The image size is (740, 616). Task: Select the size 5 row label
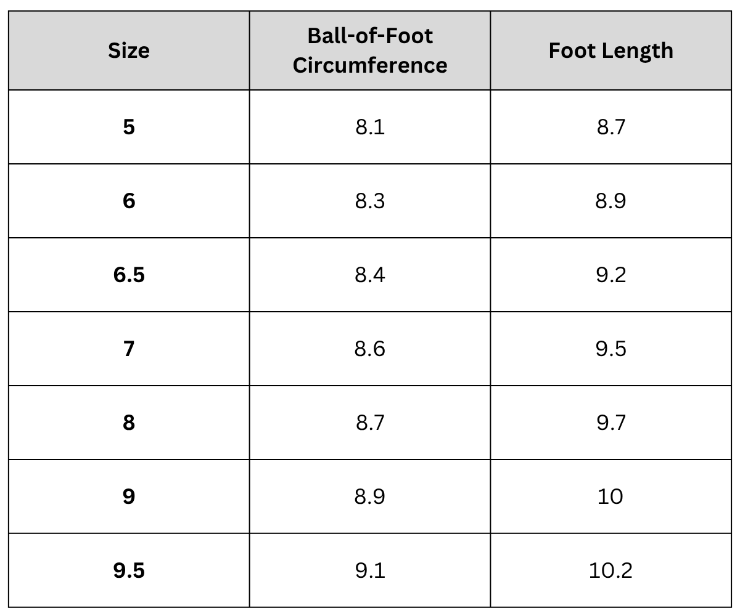click(x=129, y=127)
